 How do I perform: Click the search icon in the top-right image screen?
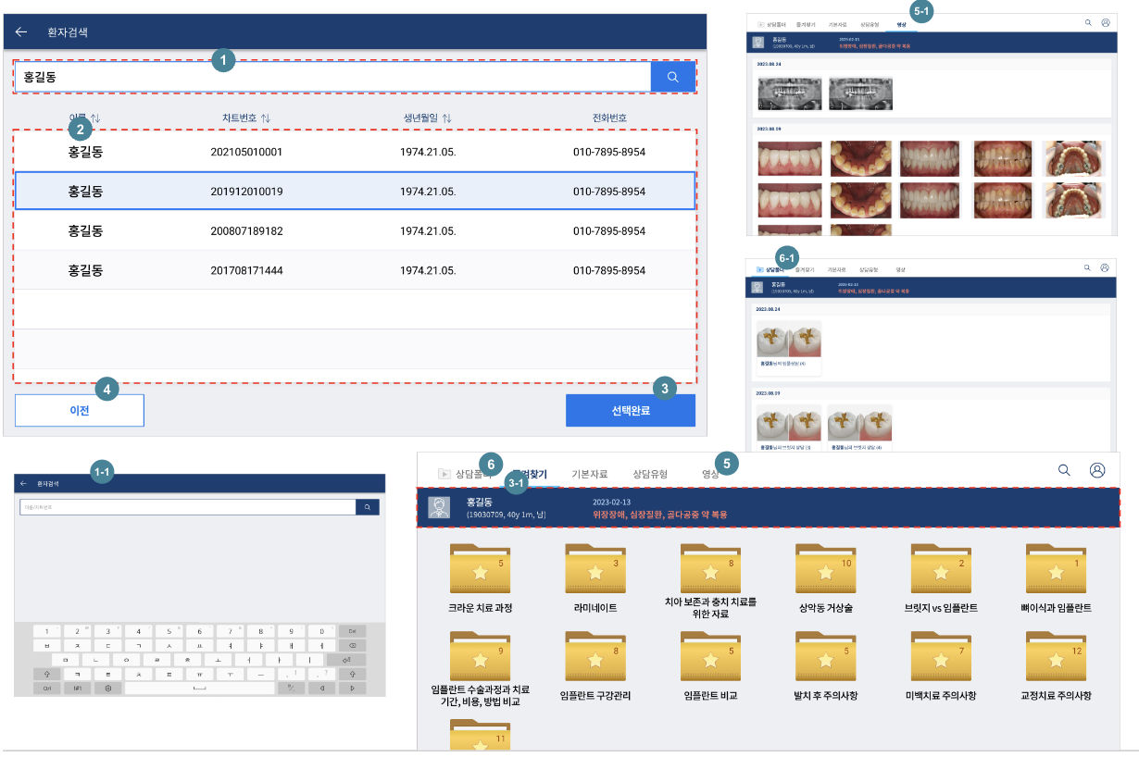[1088, 22]
